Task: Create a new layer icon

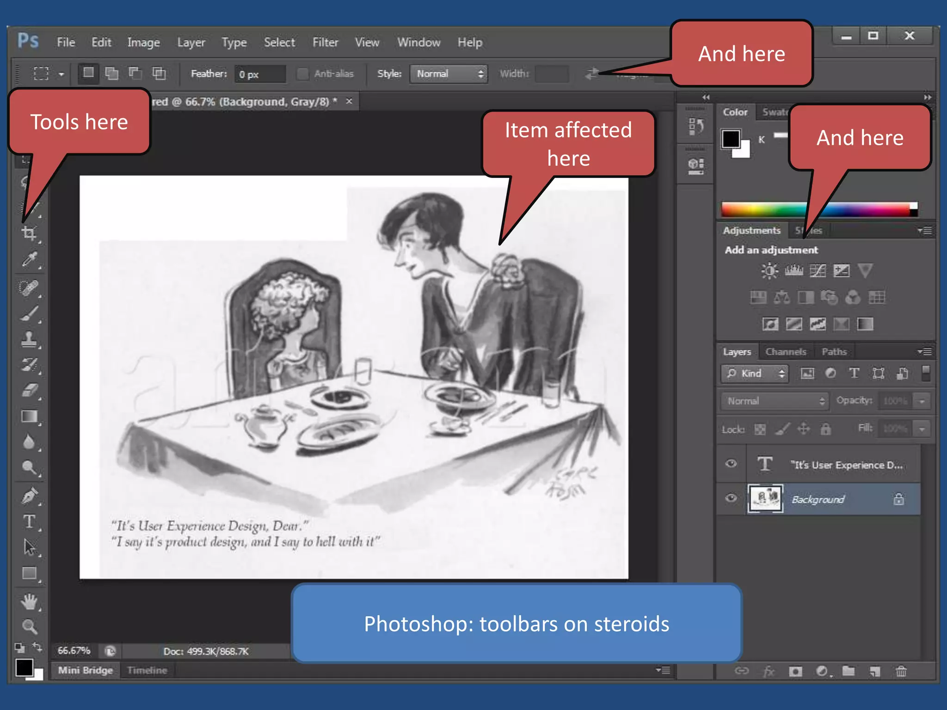Action: click(874, 671)
